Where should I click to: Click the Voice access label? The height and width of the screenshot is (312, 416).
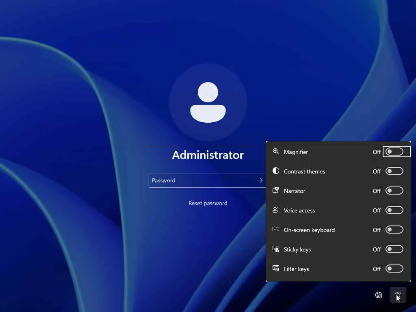[299, 210]
